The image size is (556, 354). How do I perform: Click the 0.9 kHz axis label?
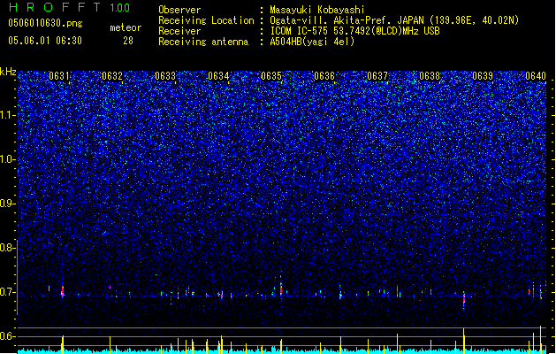coord(7,204)
